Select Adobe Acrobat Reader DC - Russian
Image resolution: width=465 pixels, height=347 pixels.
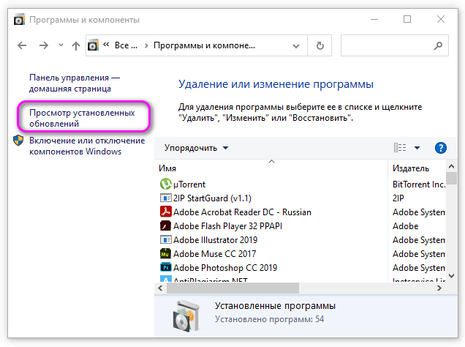(x=242, y=212)
